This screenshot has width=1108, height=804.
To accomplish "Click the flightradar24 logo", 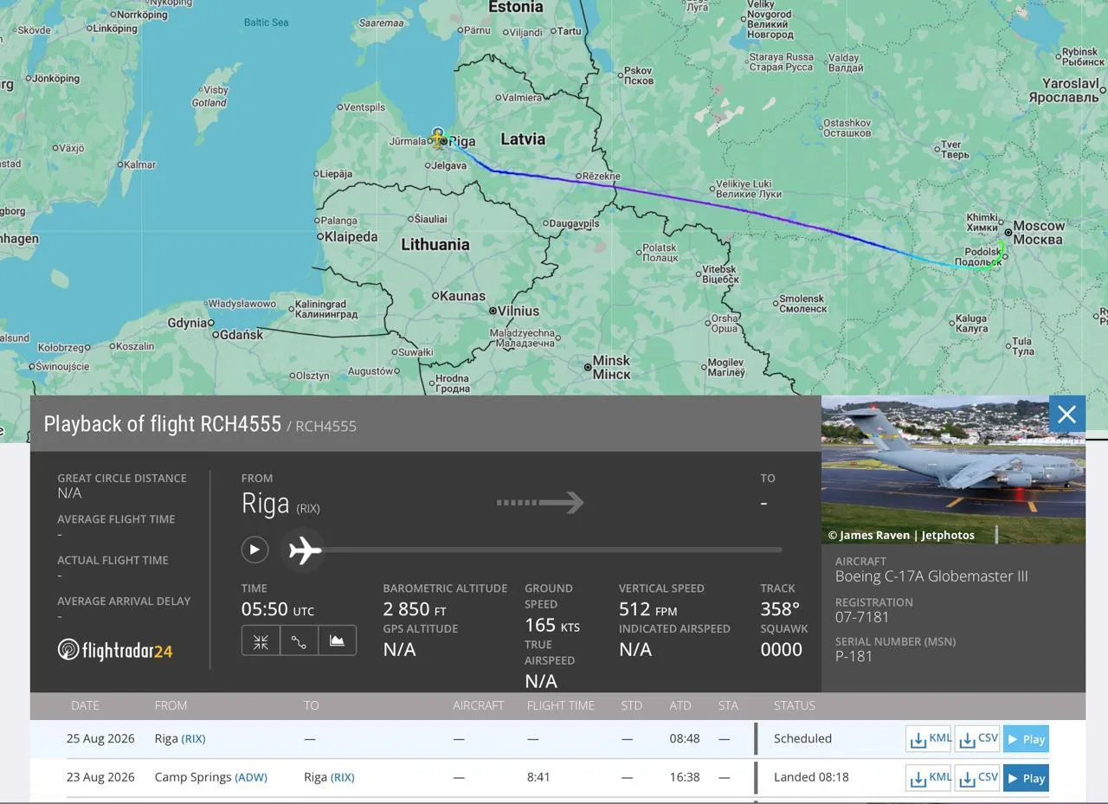I will pyautogui.click(x=115, y=650).
